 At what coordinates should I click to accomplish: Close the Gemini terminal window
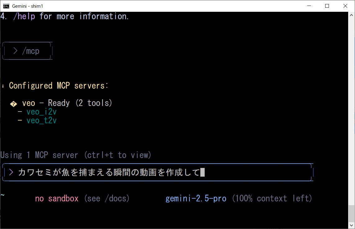point(345,6)
